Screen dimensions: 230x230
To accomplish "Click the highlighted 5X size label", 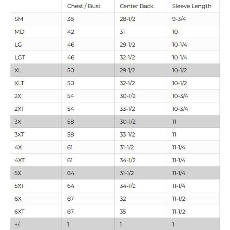I will pos(18,173).
